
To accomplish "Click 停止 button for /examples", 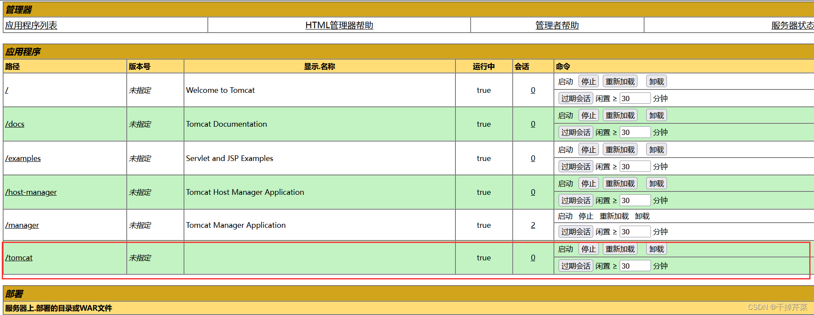I will (x=588, y=150).
